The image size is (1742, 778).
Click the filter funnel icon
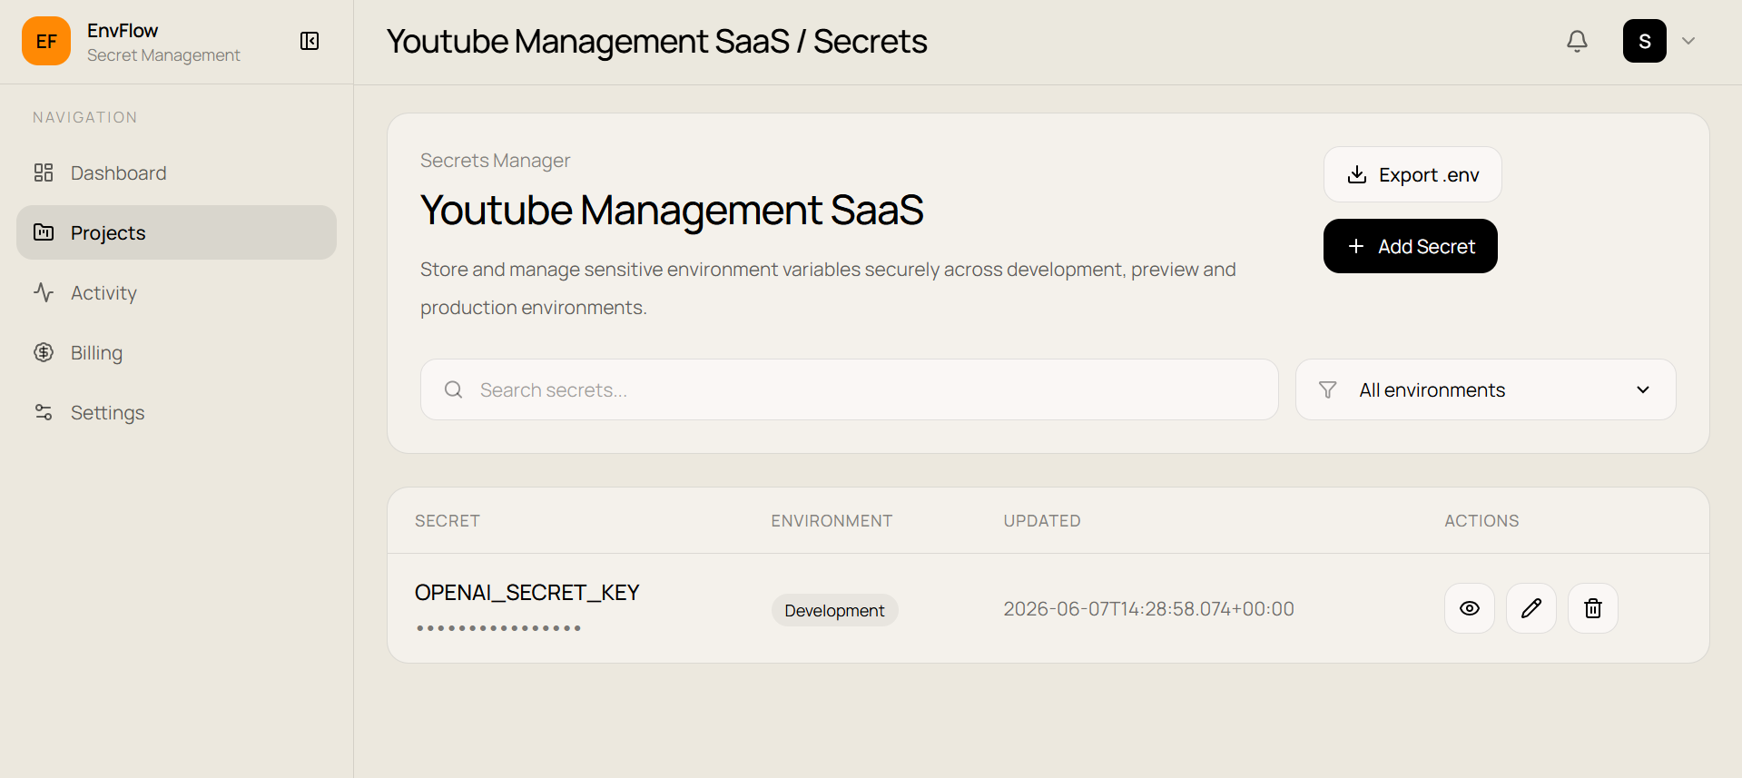1327,389
